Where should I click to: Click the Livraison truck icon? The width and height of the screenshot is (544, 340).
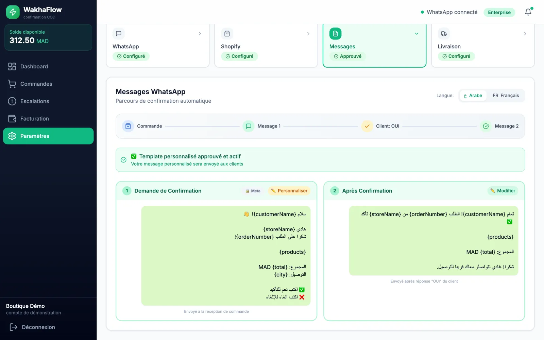(x=444, y=34)
